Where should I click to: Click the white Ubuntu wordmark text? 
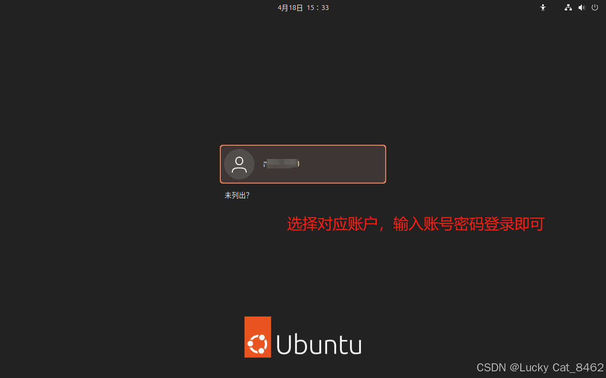tap(319, 344)
